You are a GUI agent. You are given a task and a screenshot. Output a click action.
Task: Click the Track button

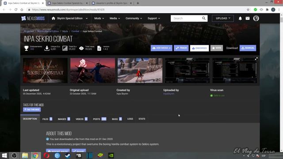(x=181, y=48)
